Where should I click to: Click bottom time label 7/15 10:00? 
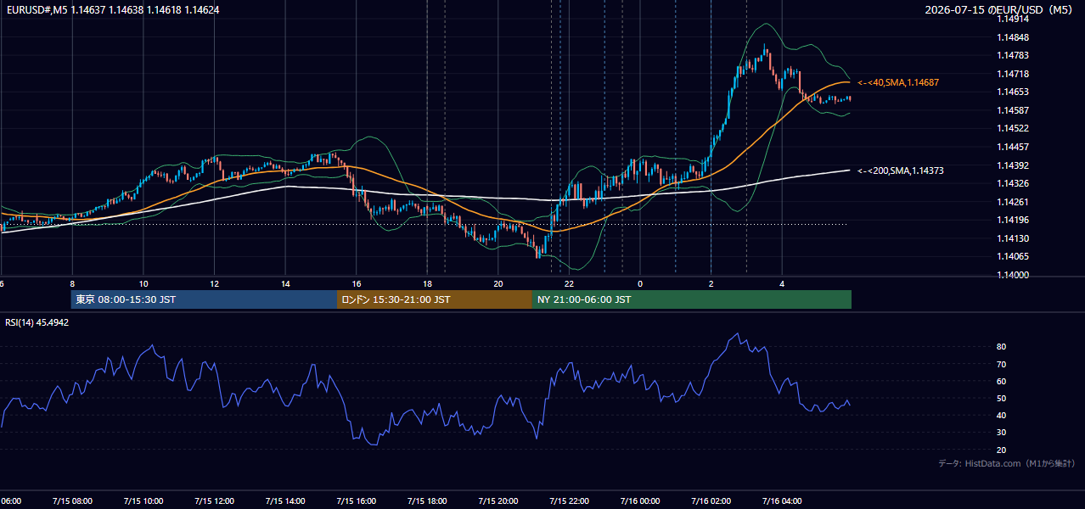coord(143,501)
